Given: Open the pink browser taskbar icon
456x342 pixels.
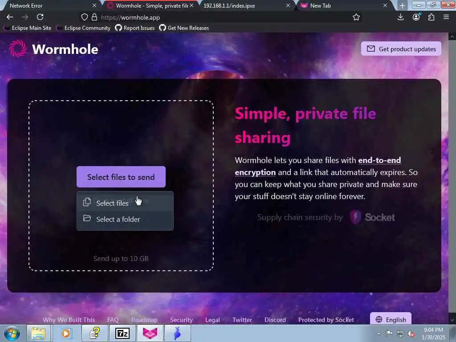Looking at the screenshot, I should coord(150,333).
